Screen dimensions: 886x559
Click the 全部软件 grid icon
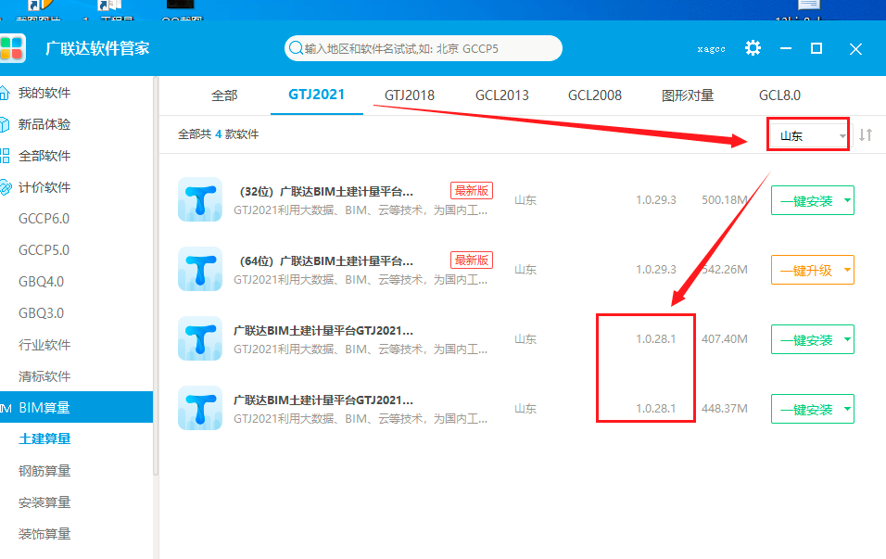click(x=5, y=156)
